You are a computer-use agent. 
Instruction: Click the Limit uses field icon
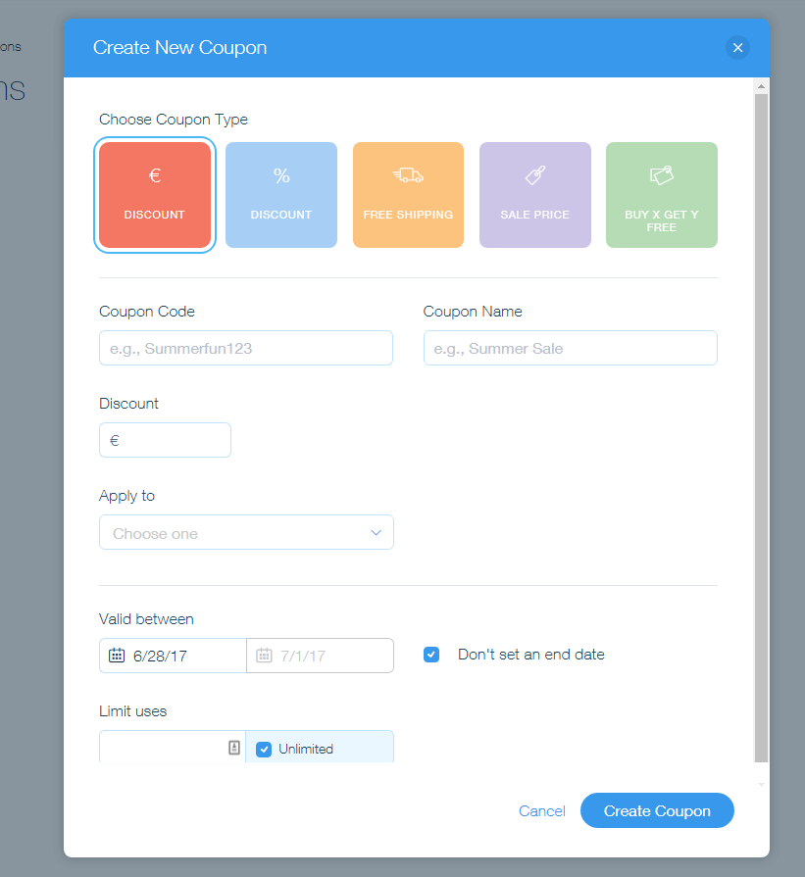click(x=234, y=748)
